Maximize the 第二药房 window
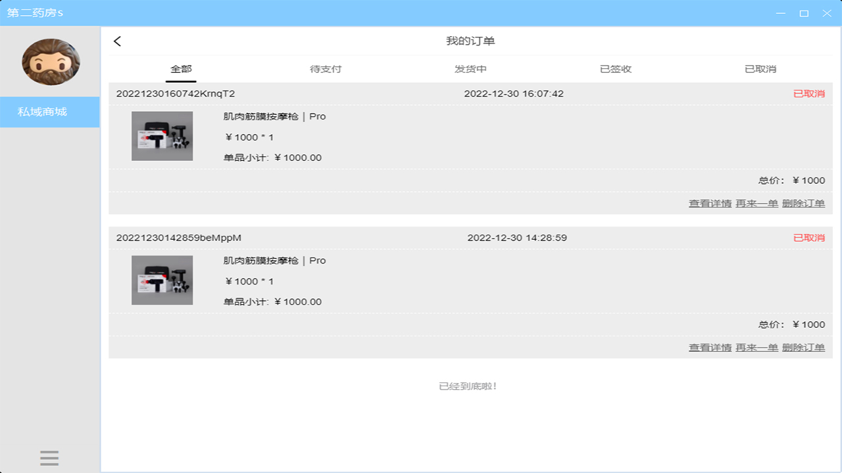Viewport: 842px width, 473px height. (804, 13)
